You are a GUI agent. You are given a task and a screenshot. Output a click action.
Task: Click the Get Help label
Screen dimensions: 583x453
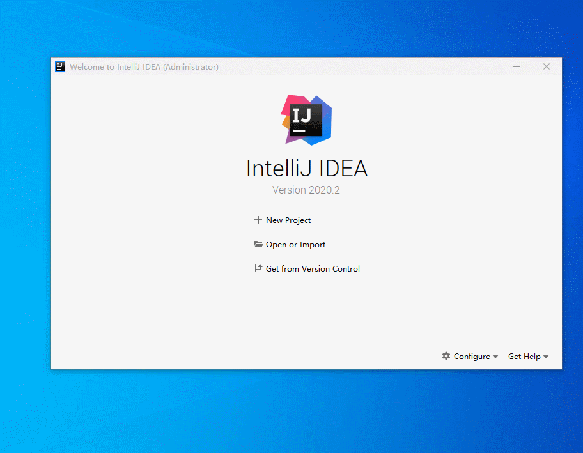[524, 356]
